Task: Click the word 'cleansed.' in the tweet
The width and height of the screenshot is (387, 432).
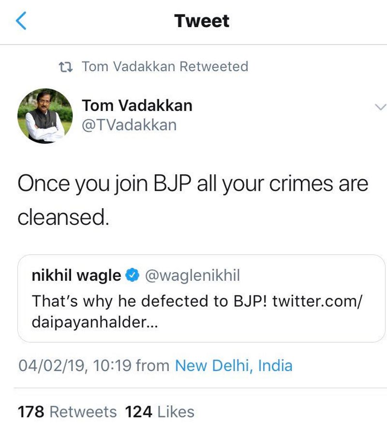Action: 63,217
